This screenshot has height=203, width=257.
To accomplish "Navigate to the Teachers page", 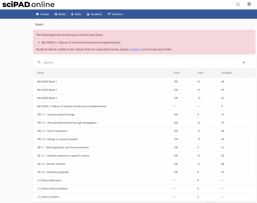I will (115, 14).
